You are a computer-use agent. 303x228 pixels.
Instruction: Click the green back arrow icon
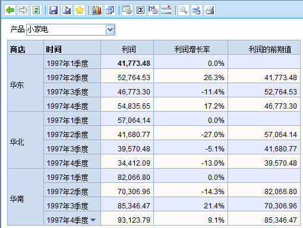(10, 10)
